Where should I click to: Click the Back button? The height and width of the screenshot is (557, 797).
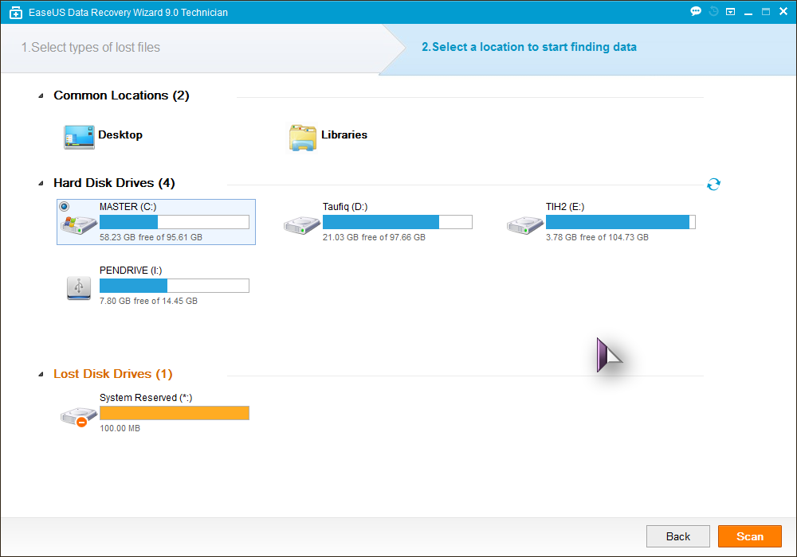point(678,536)
